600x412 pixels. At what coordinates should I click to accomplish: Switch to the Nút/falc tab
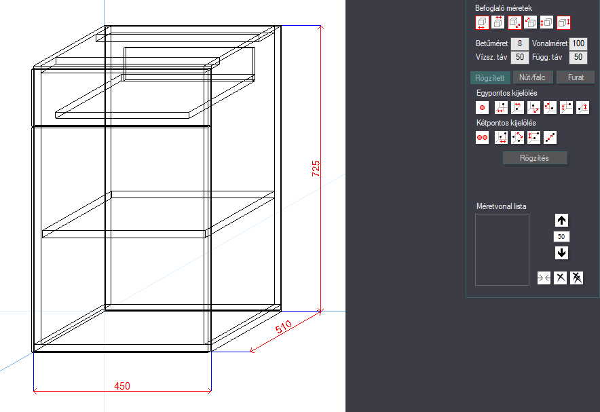tap(532, 77)
